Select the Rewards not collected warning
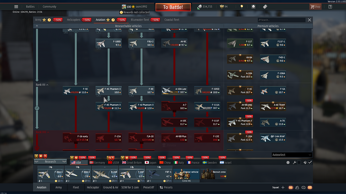Image resolution: width=346 pixels, height=194 pixels. click(x=135, y=12)
